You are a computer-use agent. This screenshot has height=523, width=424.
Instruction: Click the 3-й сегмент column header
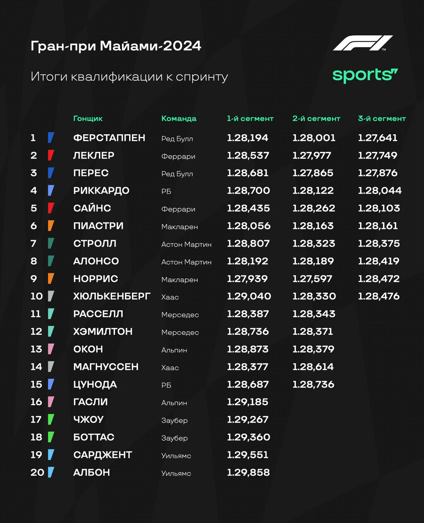(382, 118)
